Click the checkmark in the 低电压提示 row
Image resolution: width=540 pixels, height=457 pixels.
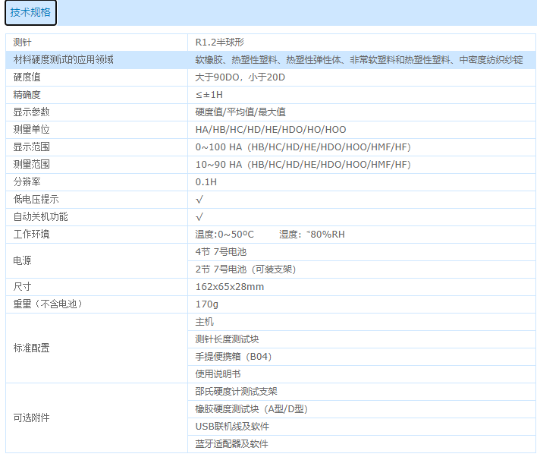(x=199, y=200)
